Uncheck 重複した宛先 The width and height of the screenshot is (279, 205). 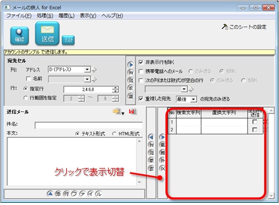141,99
